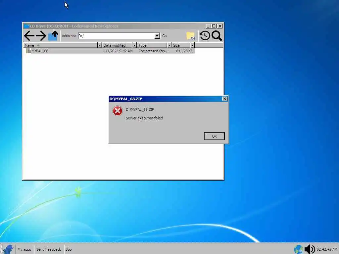The width and height of the screenshot is (339, 254).
Task: Sort by the Name column header
Action: click(61, 45)
